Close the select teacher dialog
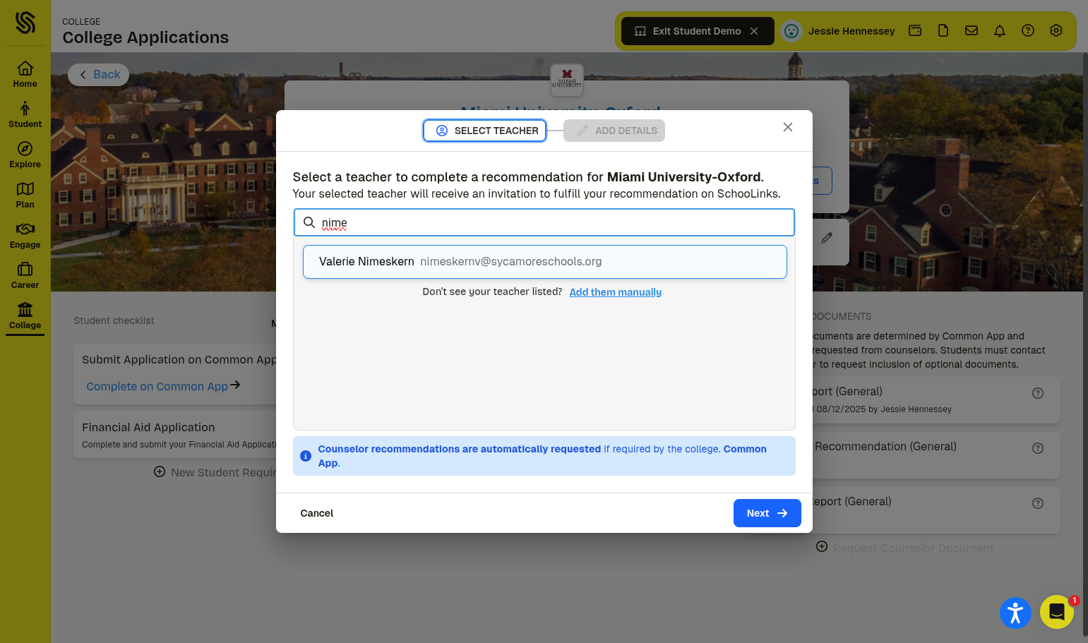 click(788, 127)
